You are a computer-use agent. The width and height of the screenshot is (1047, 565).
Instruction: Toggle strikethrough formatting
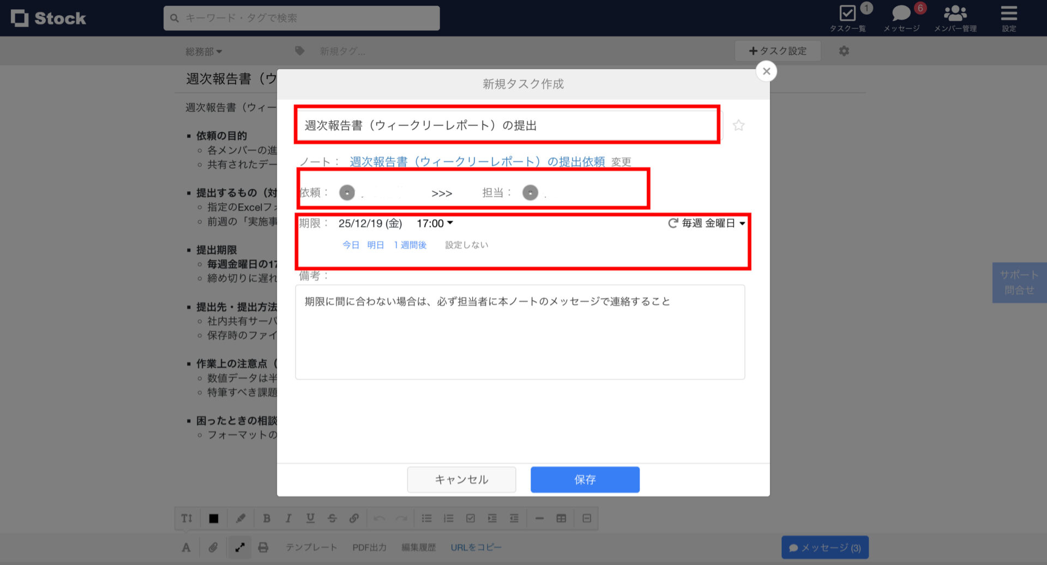(x=332, y=518)
